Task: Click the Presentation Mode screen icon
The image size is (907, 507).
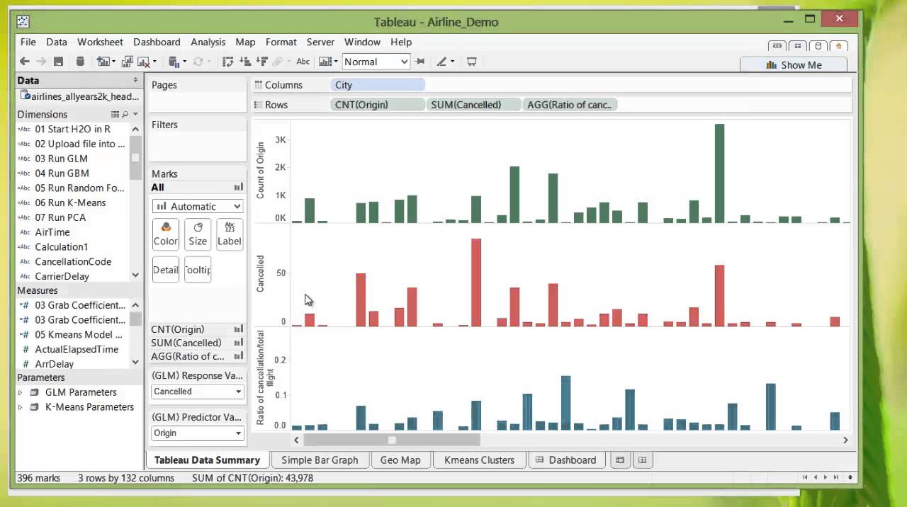Action: coord(471,62)
